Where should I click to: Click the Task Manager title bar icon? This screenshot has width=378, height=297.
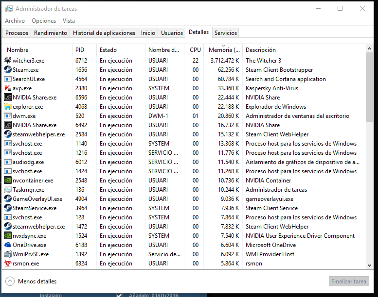pyautogui.click(x=9, y=9)
